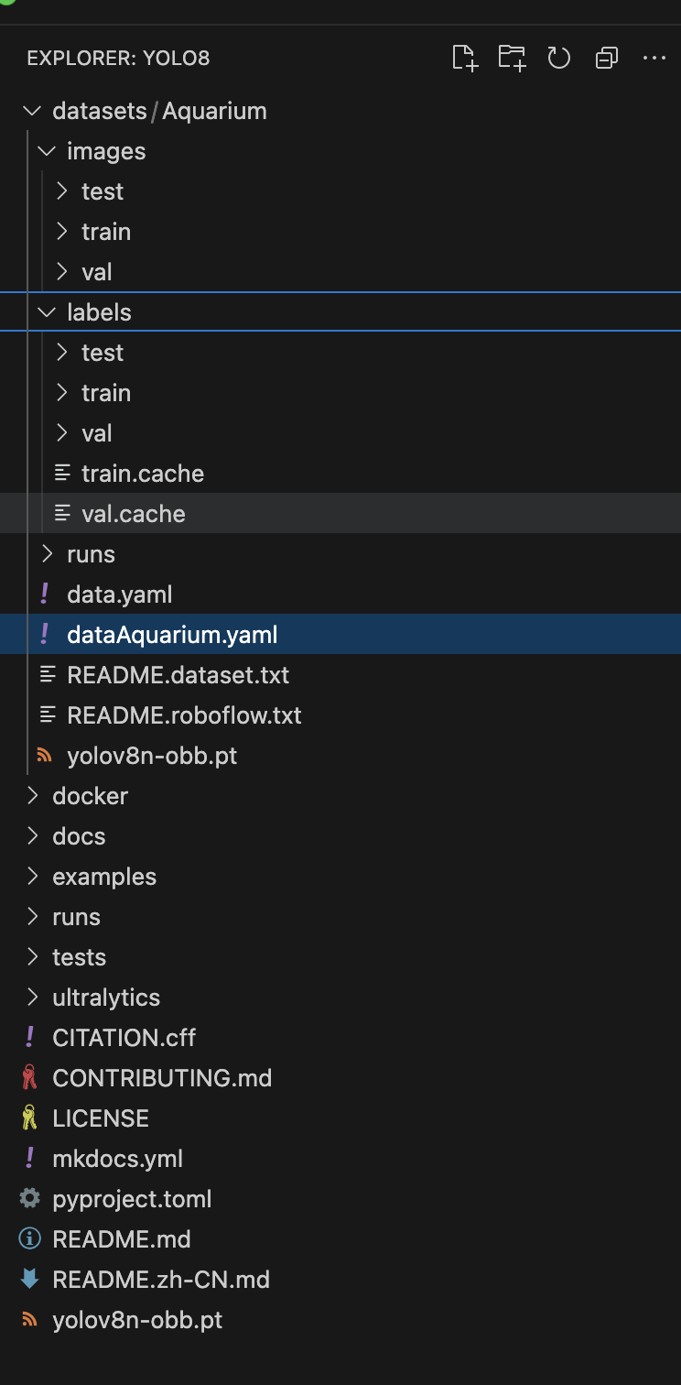
Task: Collapse the datasets/Aquarium folder
Action: [x=32, y=111]
